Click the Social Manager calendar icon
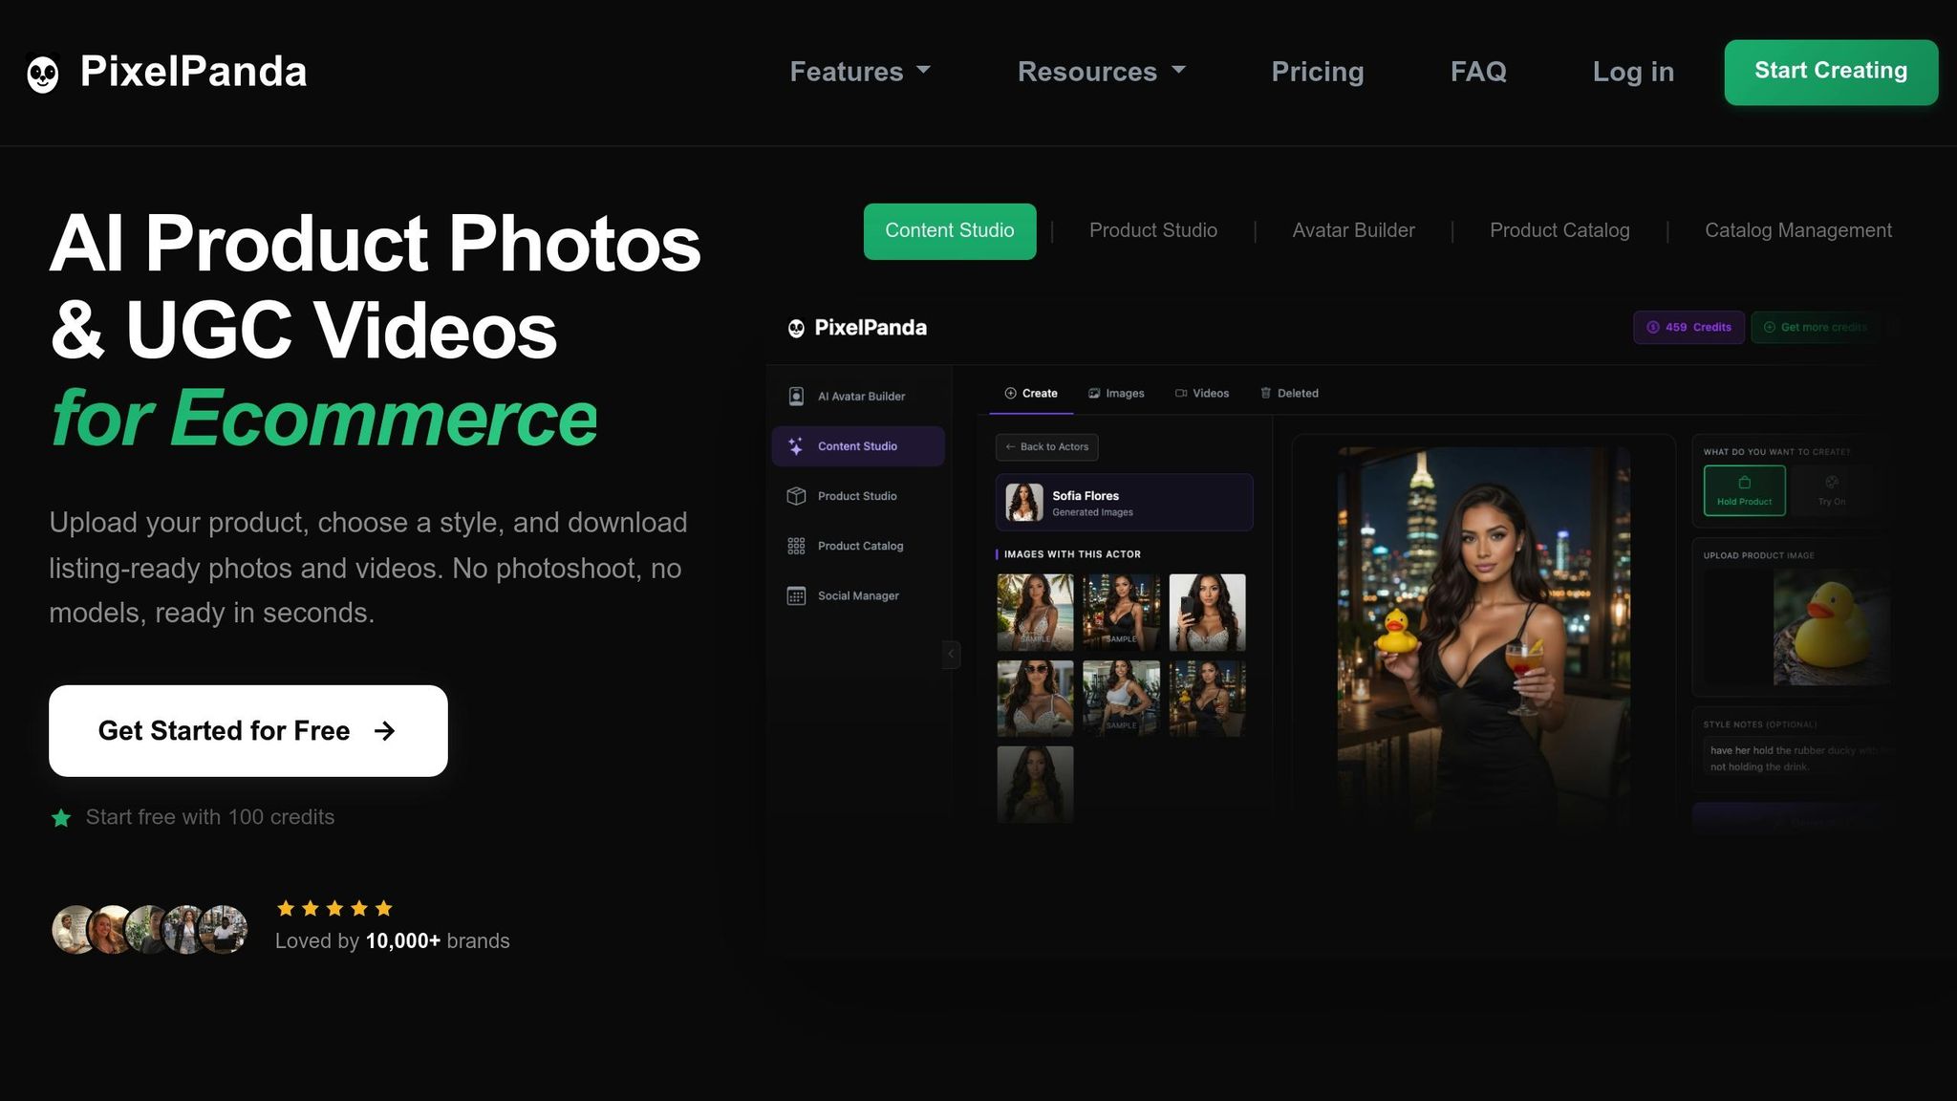 tap(796, 595)
